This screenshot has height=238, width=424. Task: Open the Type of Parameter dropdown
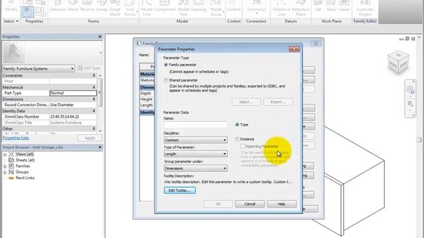point(195,154)
